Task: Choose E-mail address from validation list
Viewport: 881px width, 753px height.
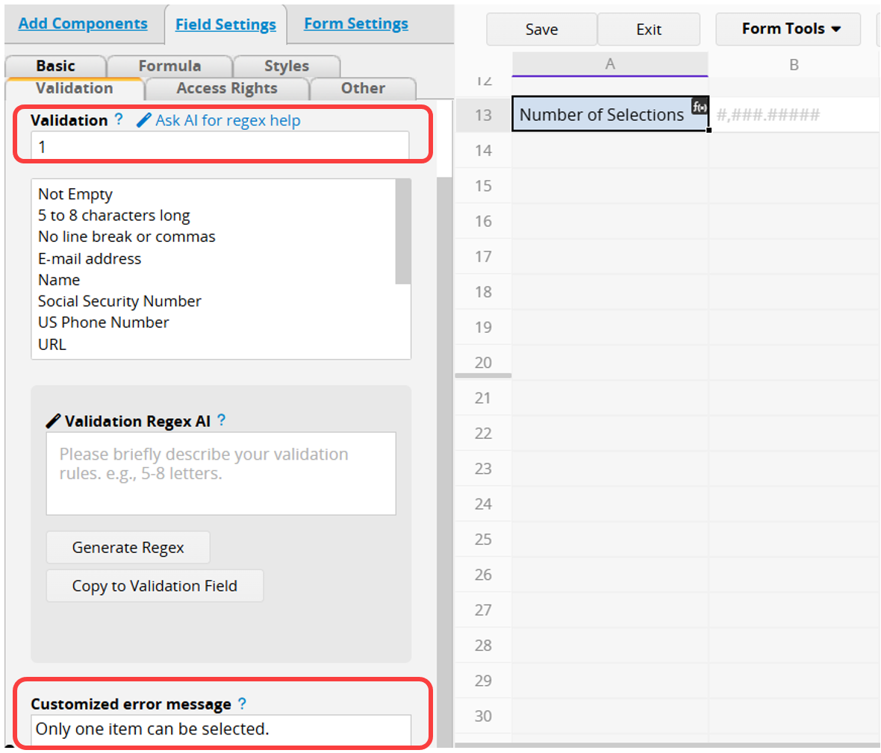Action: (x=90, y=259)
